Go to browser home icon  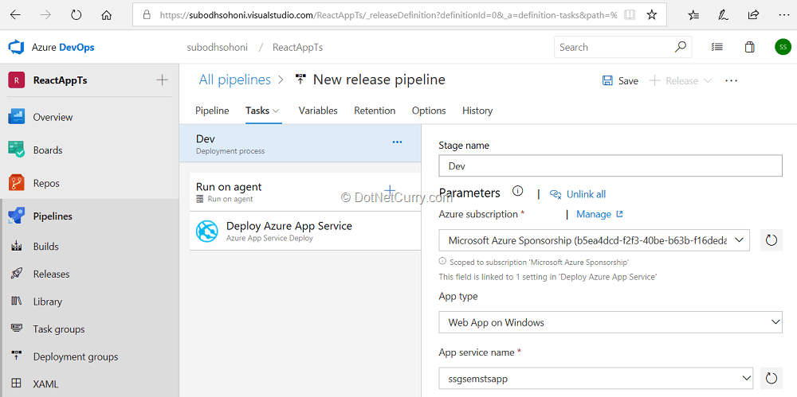[x=106, y=15]
